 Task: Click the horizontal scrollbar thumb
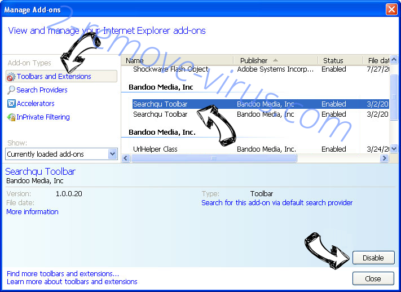coord(214,158)
